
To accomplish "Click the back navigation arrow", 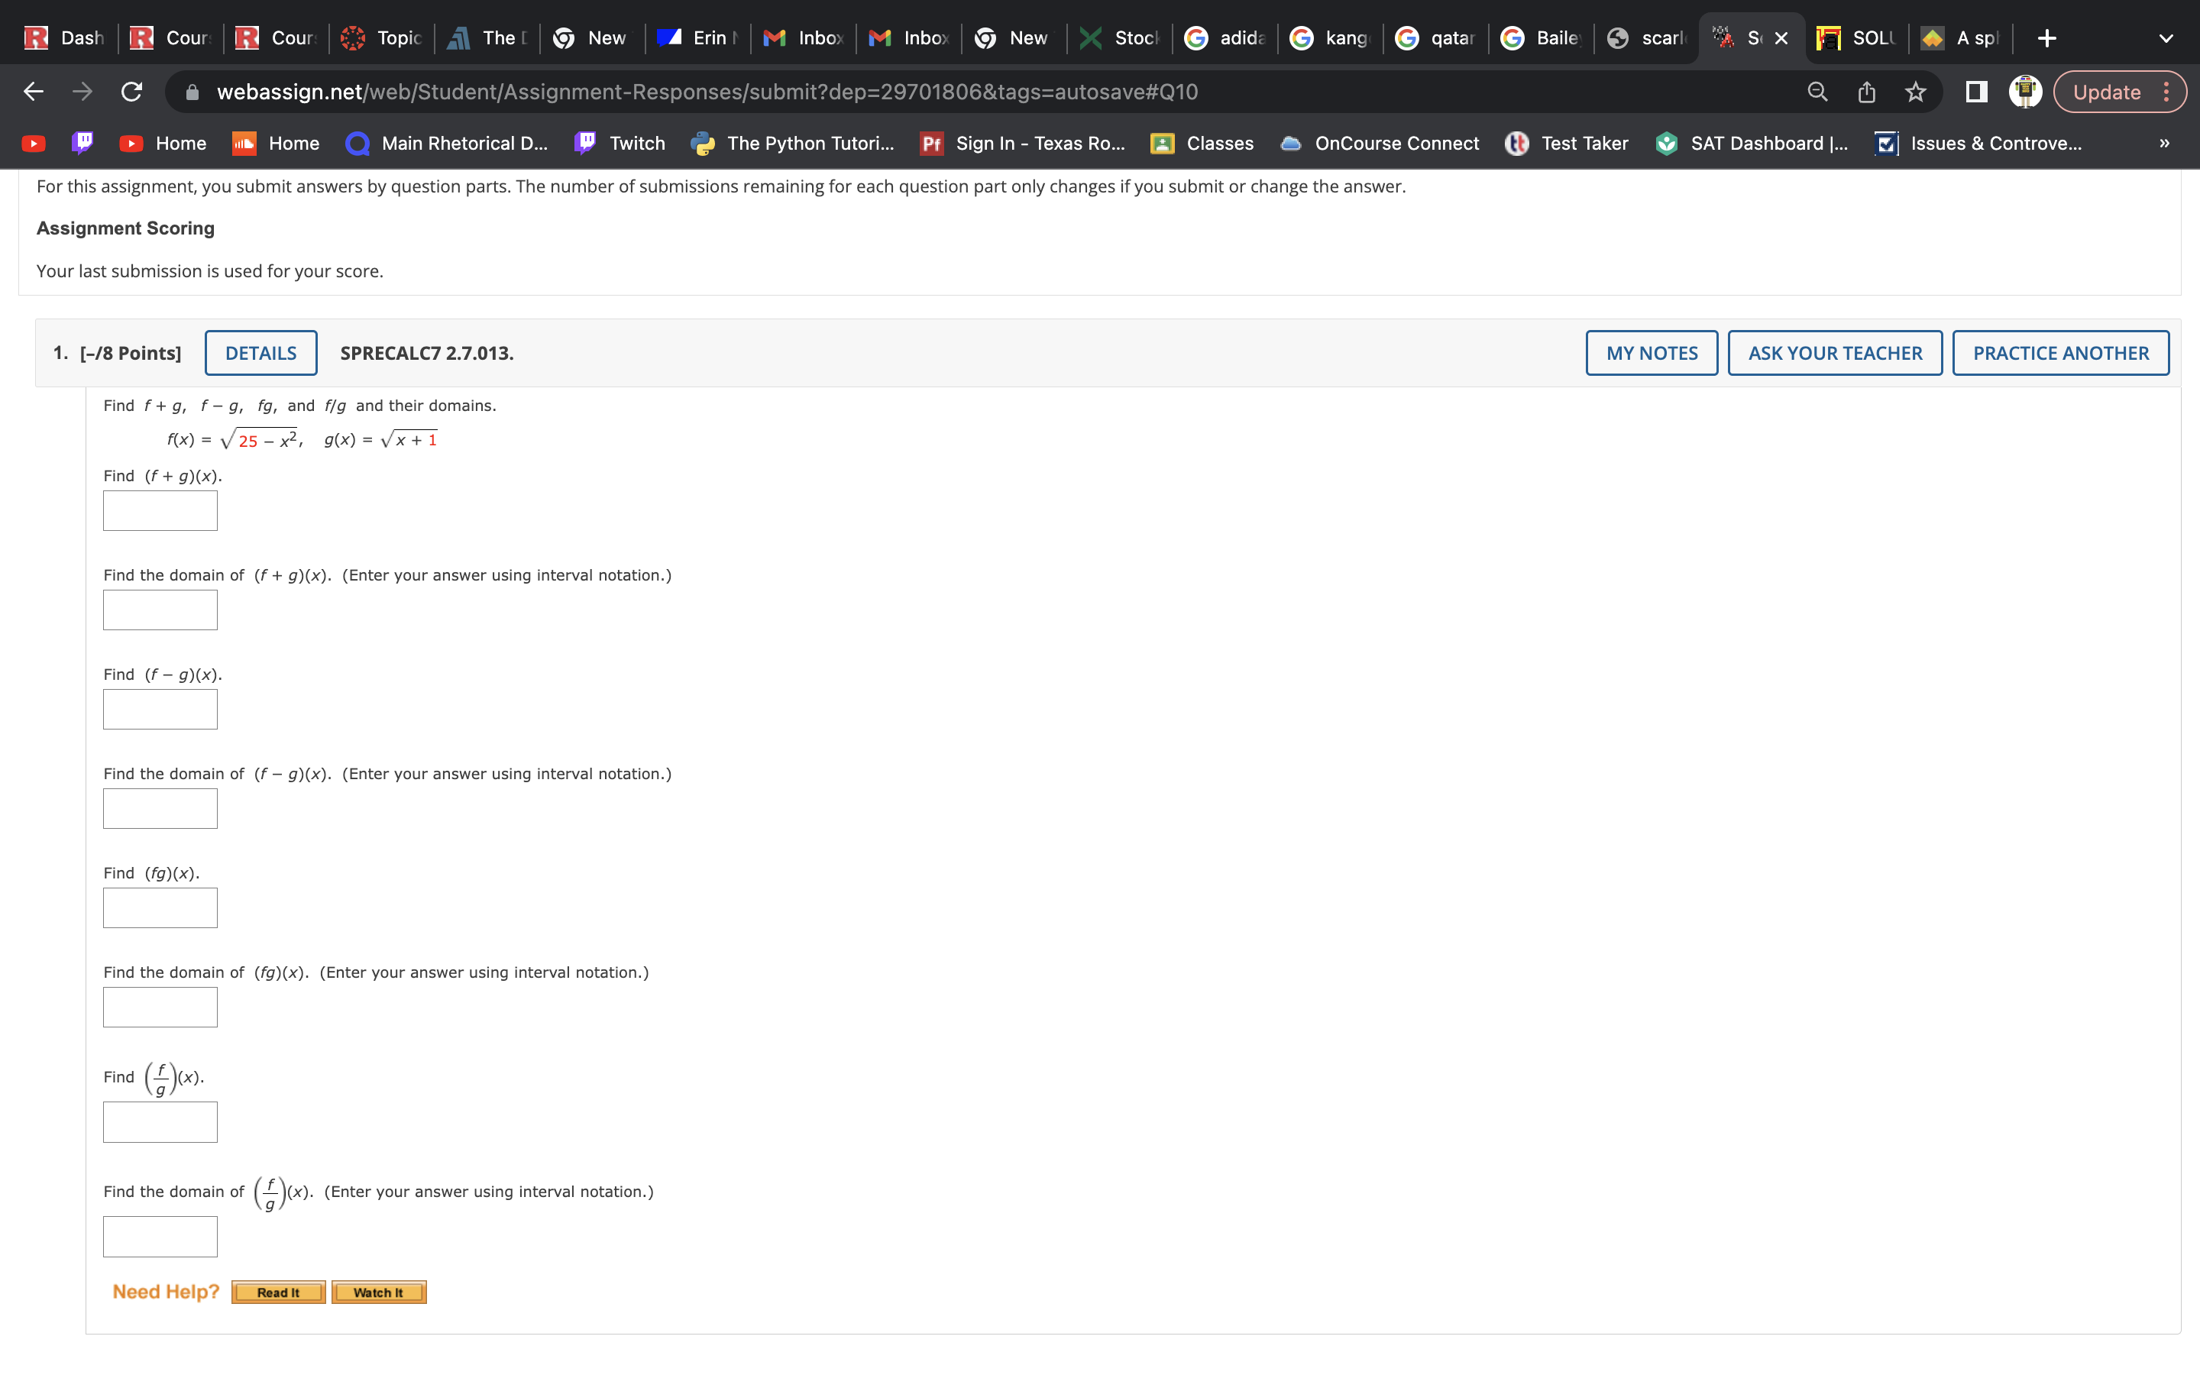I will coord(34,92).
